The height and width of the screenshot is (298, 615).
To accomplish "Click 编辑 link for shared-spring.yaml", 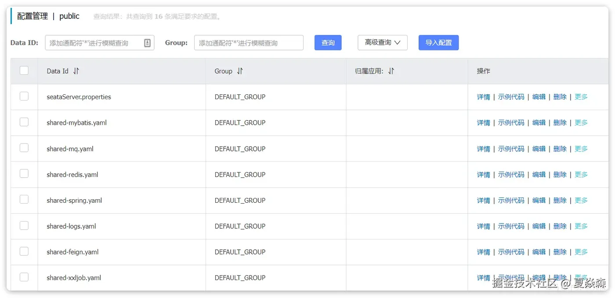I will [539, 201].
